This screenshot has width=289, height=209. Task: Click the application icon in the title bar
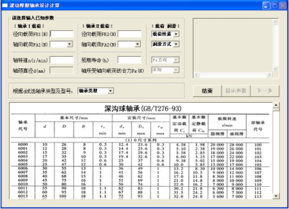tap(5, 6)
